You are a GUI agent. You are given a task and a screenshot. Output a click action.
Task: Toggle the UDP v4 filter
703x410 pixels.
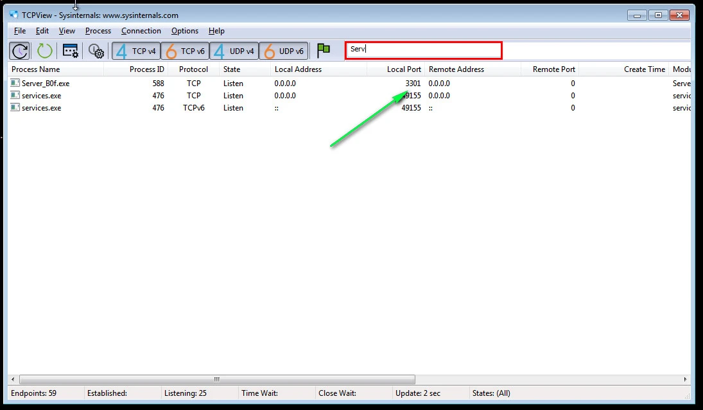click(x=234, y=51)
